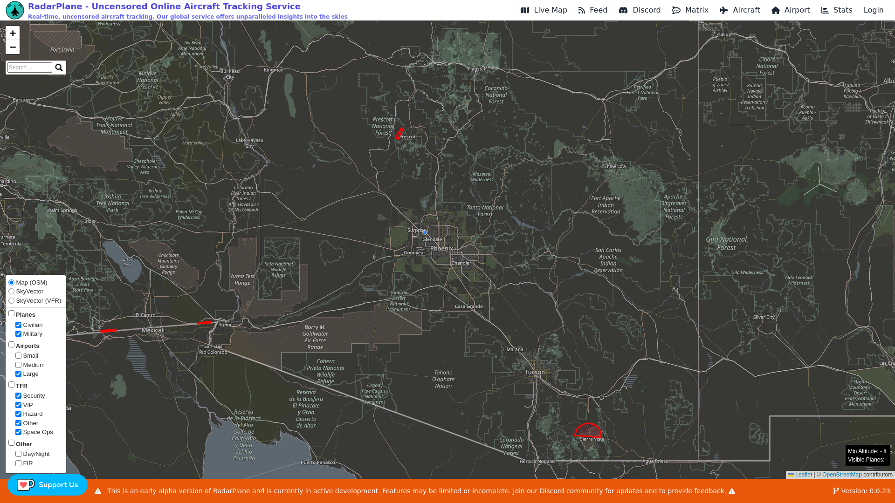
Task: Click the Version 0.0.23 text
Action: point(866,491)
